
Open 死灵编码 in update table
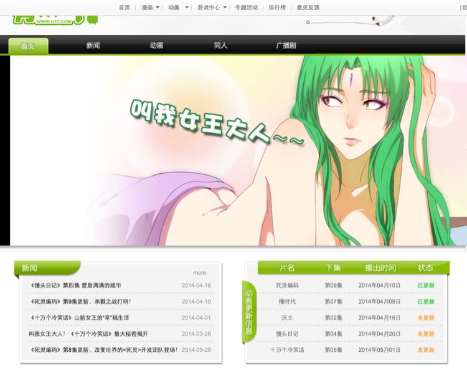287,285
